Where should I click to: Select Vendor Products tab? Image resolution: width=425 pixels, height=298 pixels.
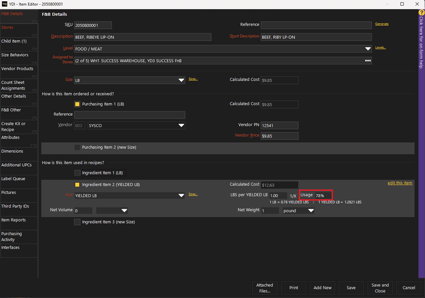coord(19,72)
